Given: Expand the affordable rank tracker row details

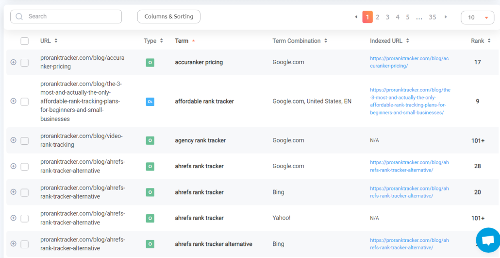Looking at the screenshot, I should [x=13, y=101].
